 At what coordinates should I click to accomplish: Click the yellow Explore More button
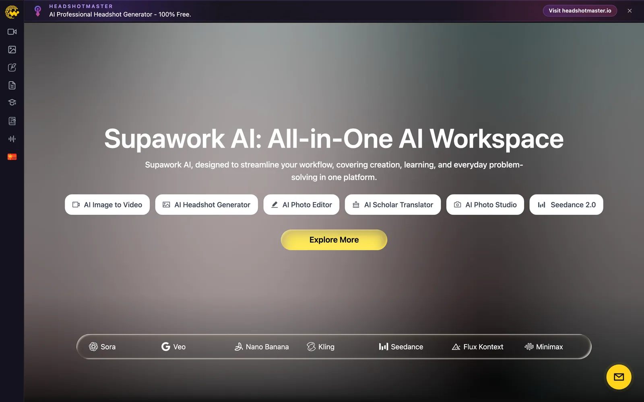coord(334,240)
